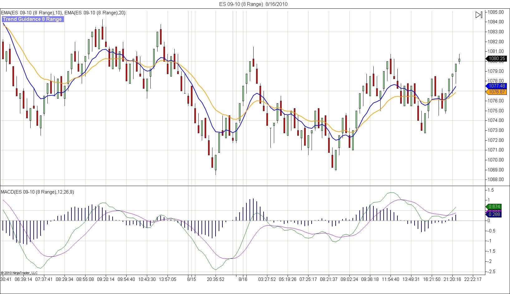510x294 pixels.
Task: Click the 1071.00 price axis label
Action: point(496,150)
